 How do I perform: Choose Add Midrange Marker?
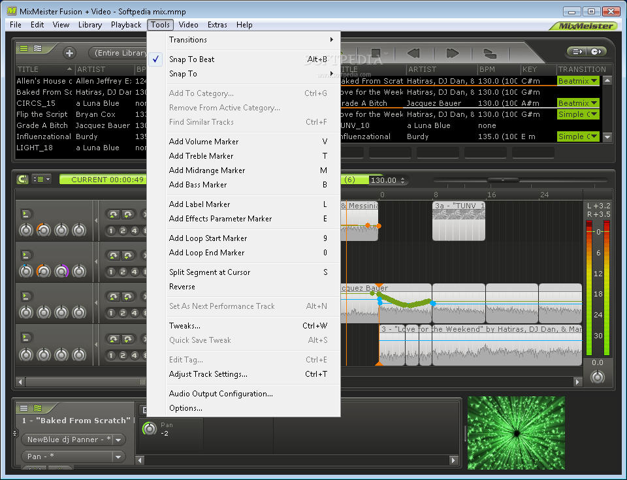252,170
